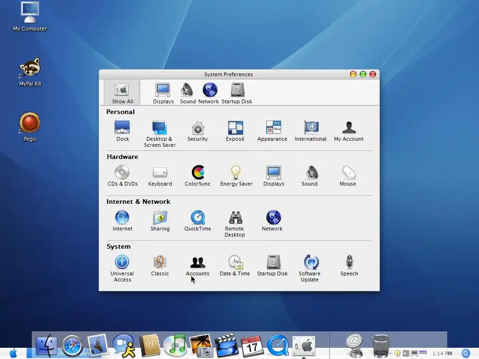This screenshot has width=479, height=359.
Task: Open Universal Access preferences
Action: click(122, 268)
